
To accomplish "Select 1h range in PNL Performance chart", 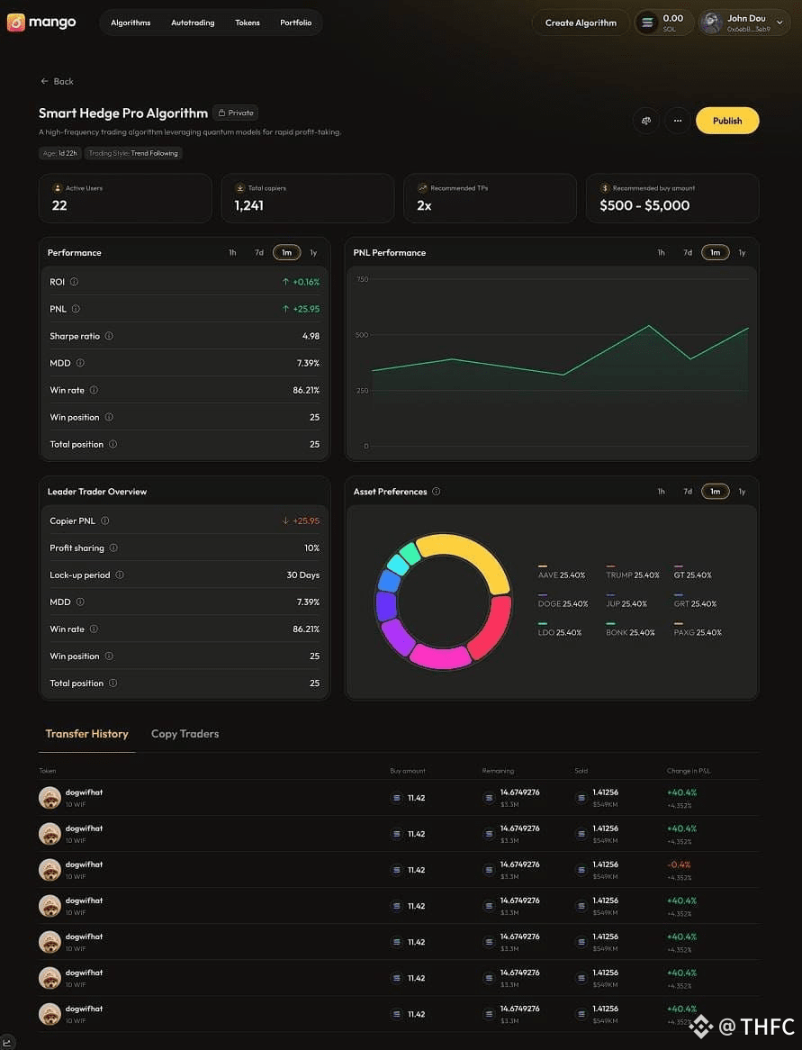I will pos(661,252).
